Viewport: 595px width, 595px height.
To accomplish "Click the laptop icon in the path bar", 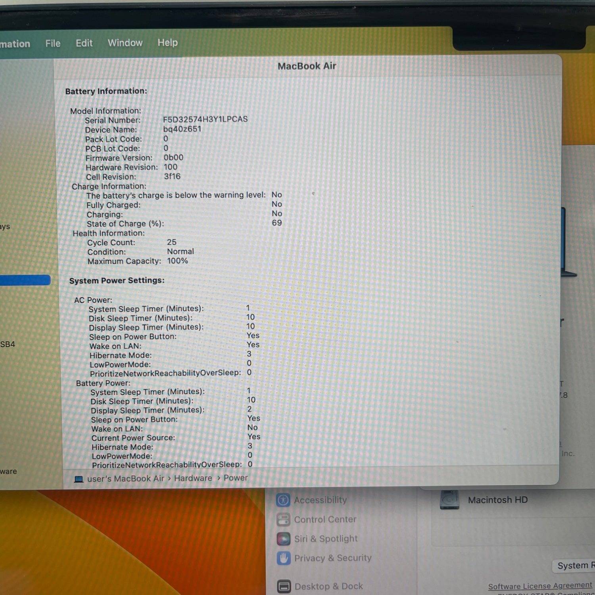I will (x=79, y=479).
